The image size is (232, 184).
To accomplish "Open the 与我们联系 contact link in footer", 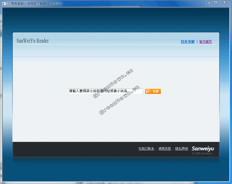I will click(146, 149).
